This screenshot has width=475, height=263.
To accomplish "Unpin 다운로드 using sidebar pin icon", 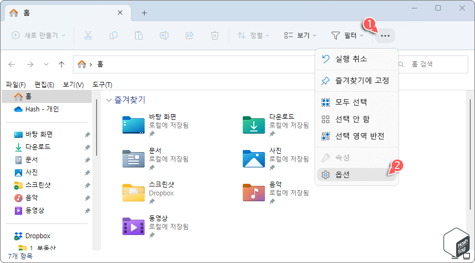I will [x=87, y=147].
